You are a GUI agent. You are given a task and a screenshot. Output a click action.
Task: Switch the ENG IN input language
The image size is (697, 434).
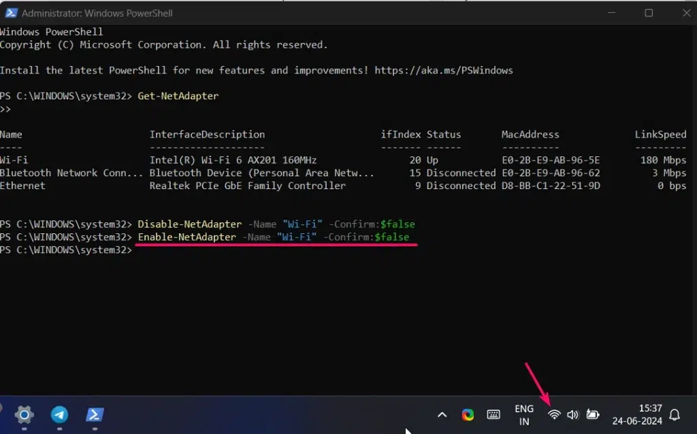(524, 415)
